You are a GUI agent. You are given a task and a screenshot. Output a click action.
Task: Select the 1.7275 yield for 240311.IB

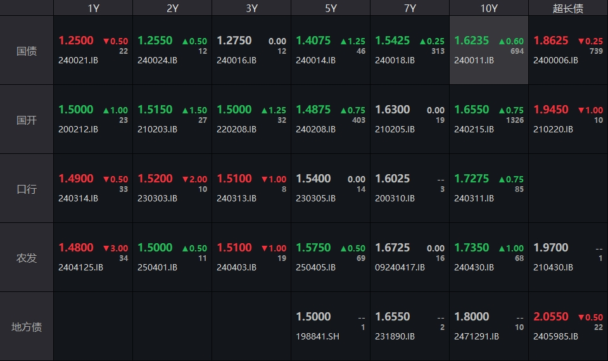(x=472, y=179)
